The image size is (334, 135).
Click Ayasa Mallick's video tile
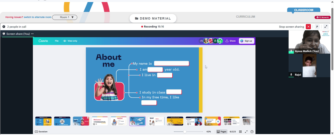309,42
